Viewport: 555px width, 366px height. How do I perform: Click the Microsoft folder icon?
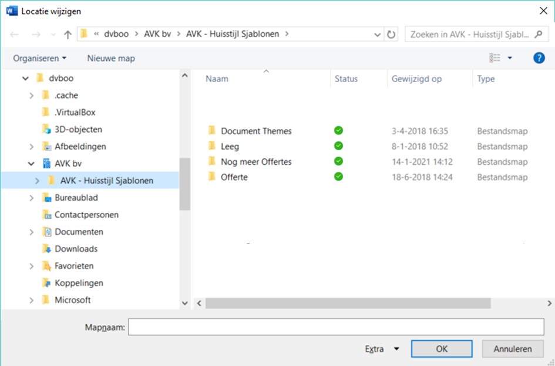click(45, 300)
